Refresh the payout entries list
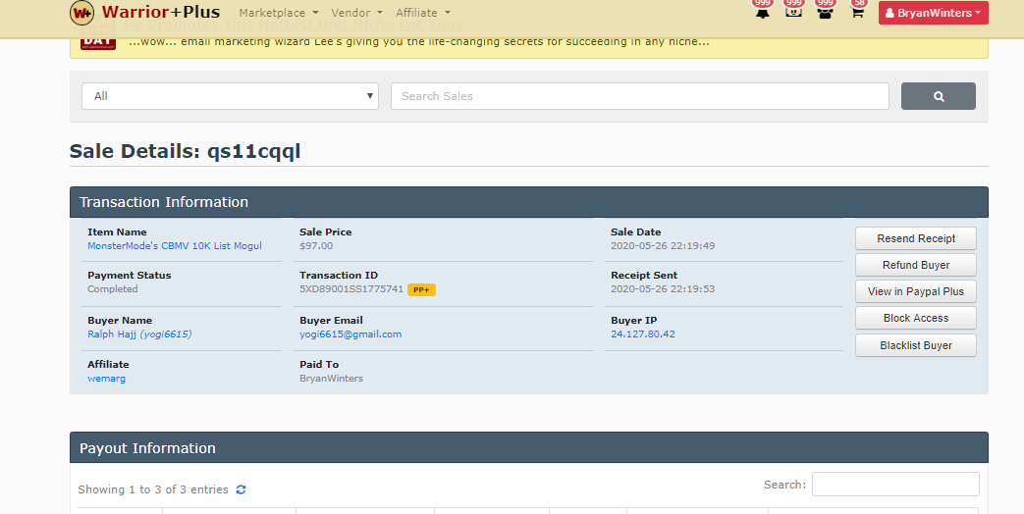Screen dimensions: 1024x514 click(x=241, y=489)
